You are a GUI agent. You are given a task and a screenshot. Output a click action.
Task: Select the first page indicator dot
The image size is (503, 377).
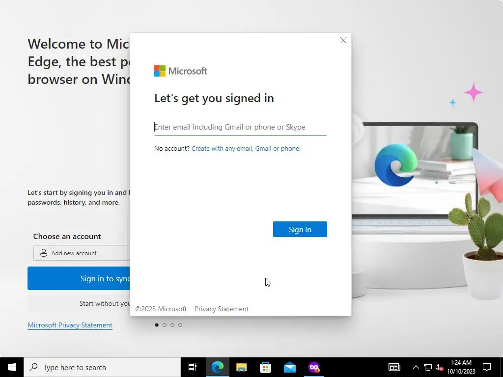157,325
